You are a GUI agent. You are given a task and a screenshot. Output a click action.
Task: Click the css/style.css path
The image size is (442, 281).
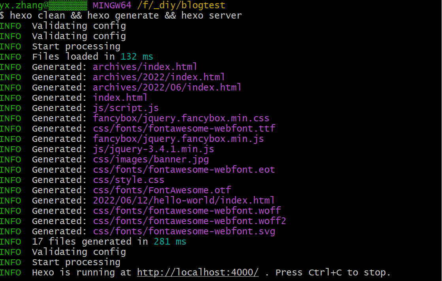[128, 180]
